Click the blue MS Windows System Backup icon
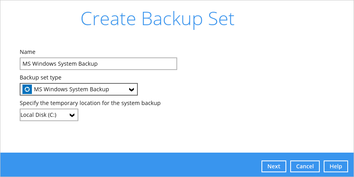This screenshot has width=354, height=177. point(27,89)
